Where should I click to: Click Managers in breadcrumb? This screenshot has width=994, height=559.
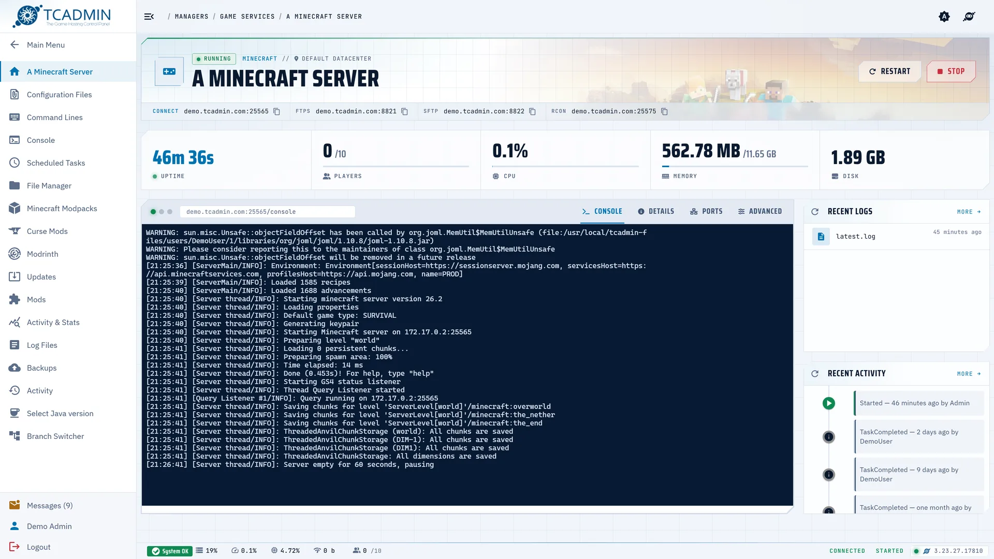[x=192, y=17]
